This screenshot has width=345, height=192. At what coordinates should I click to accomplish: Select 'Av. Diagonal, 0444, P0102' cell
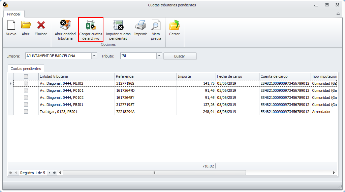[x=76, y=98]
